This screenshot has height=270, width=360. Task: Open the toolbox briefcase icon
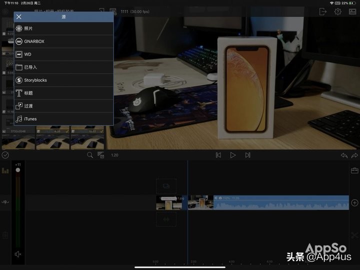pos(354,170)
